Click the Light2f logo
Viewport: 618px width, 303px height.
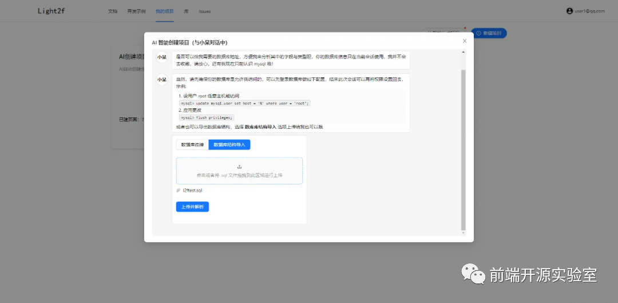(51, 11)
